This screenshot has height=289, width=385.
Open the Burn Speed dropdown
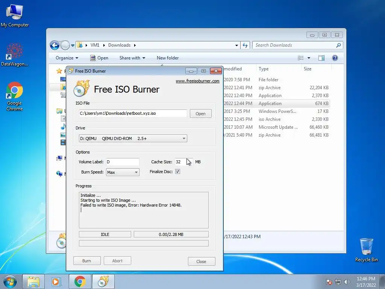click(x=136, y=172)
